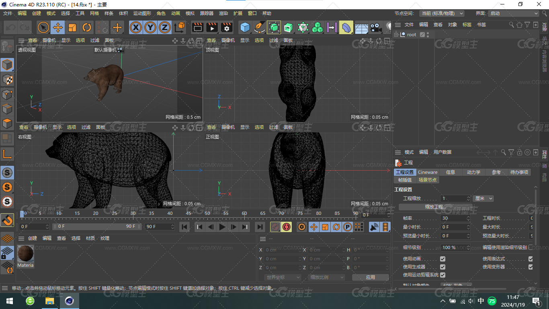Toggle sound playback speaker icon
The image size is (549, 309).
point(374,227)
